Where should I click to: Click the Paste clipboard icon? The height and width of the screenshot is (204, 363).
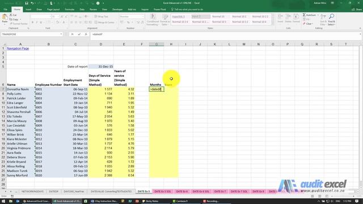pyautogui.click(x=5, y=18)
